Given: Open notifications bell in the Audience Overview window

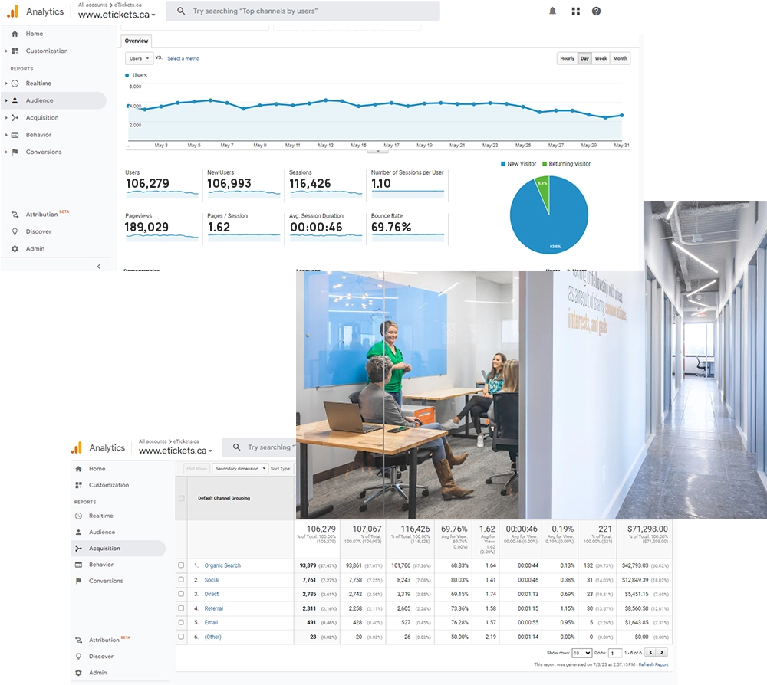Looking at the screenshot, I should (x=552, y=11).
